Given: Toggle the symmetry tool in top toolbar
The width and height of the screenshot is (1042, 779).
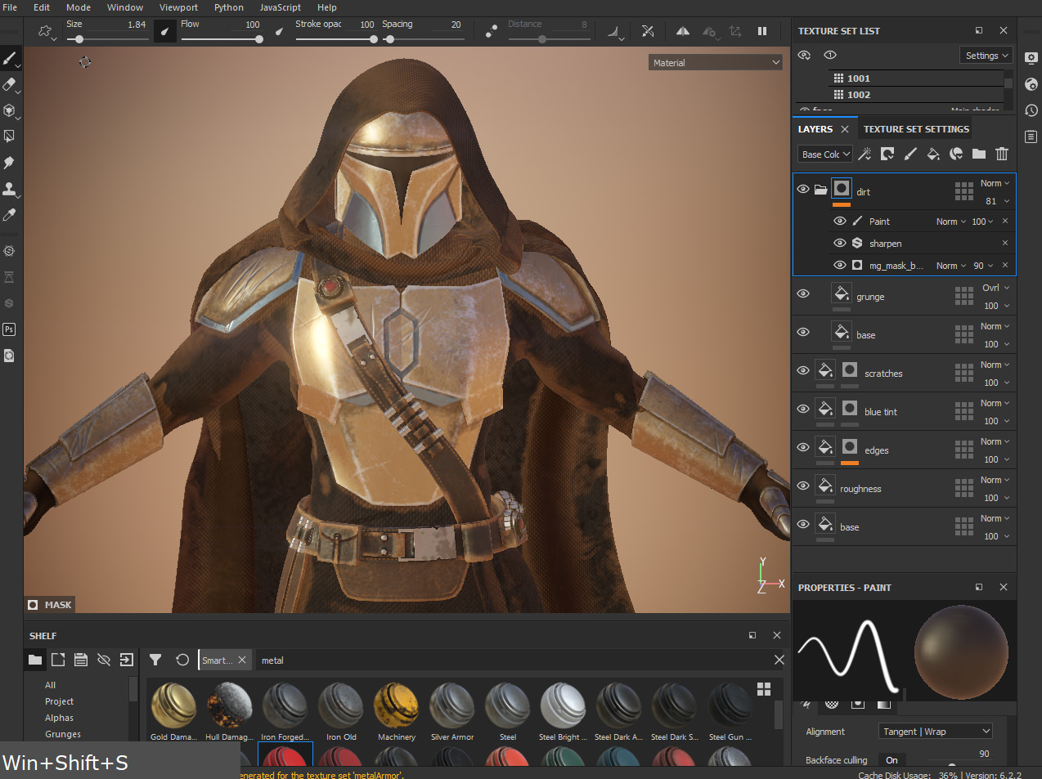Looking at the screenshot, I should coord(682,31).
